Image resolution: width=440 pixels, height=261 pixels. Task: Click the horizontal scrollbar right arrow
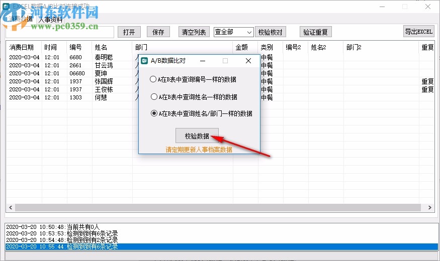click(x=429, y=207)
